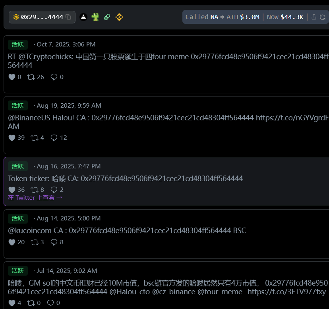The image size is (329, 309).
Task: Like the Jul 14, 2025 tweet
Action: 12,303
